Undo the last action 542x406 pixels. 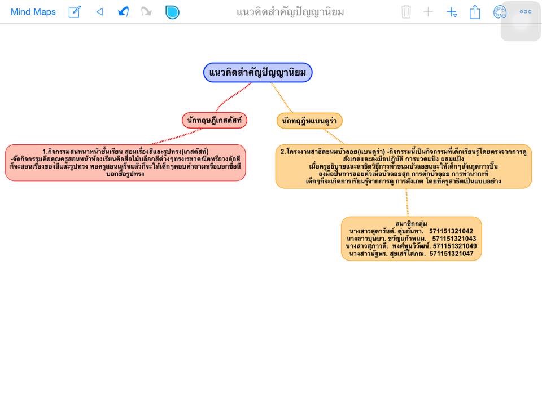(x=123, y=12)
